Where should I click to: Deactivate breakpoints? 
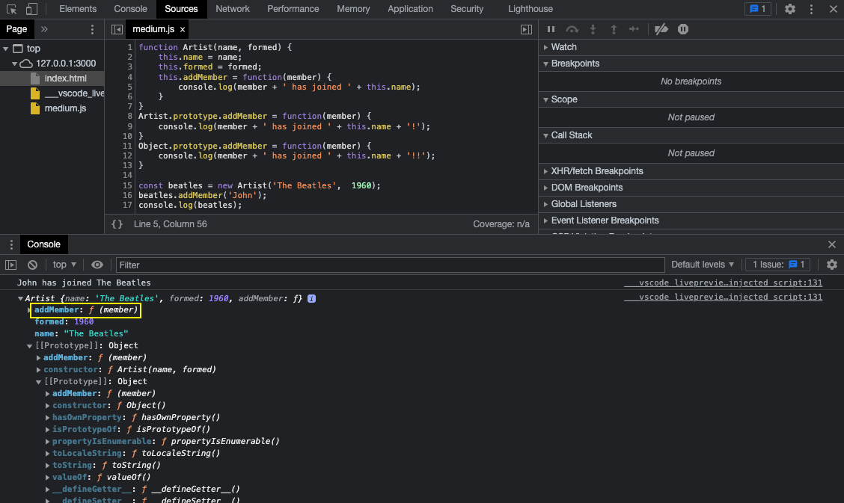point(661,29)
